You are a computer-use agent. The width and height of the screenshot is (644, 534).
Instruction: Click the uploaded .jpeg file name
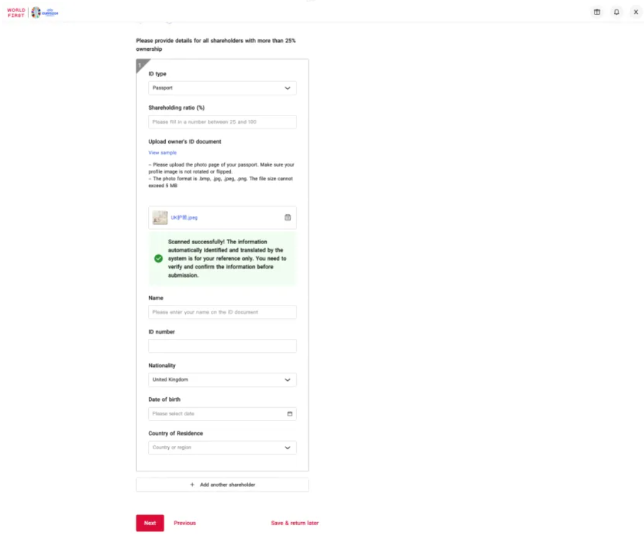click(x=184, y=218)
